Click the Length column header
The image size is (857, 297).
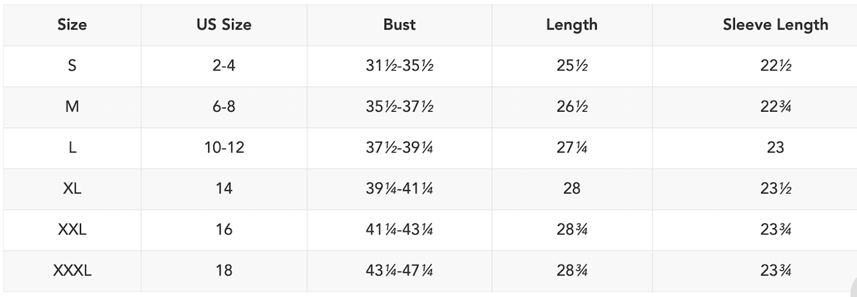(x=571, y=25)
